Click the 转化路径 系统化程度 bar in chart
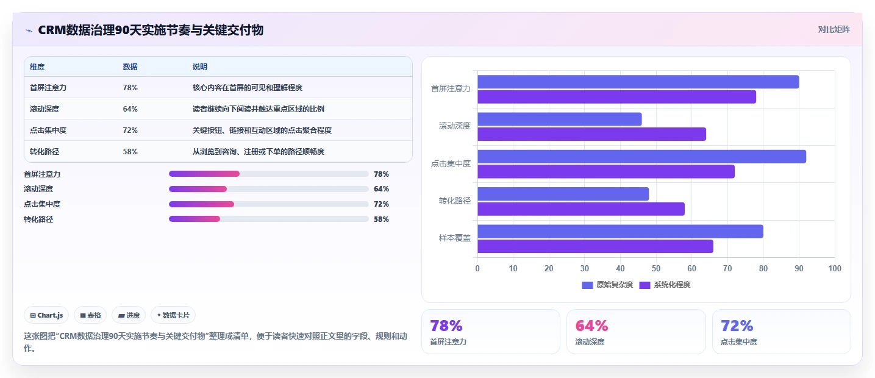Screen dimensions: 875x378 click(x=581, y=209)
